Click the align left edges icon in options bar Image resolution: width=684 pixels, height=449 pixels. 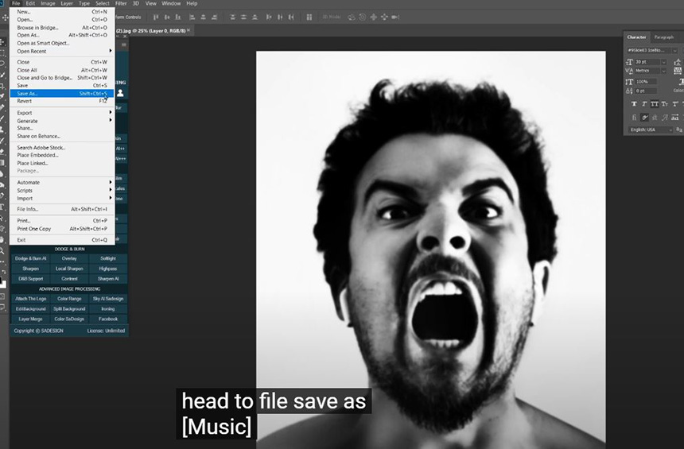pos(157,16)
